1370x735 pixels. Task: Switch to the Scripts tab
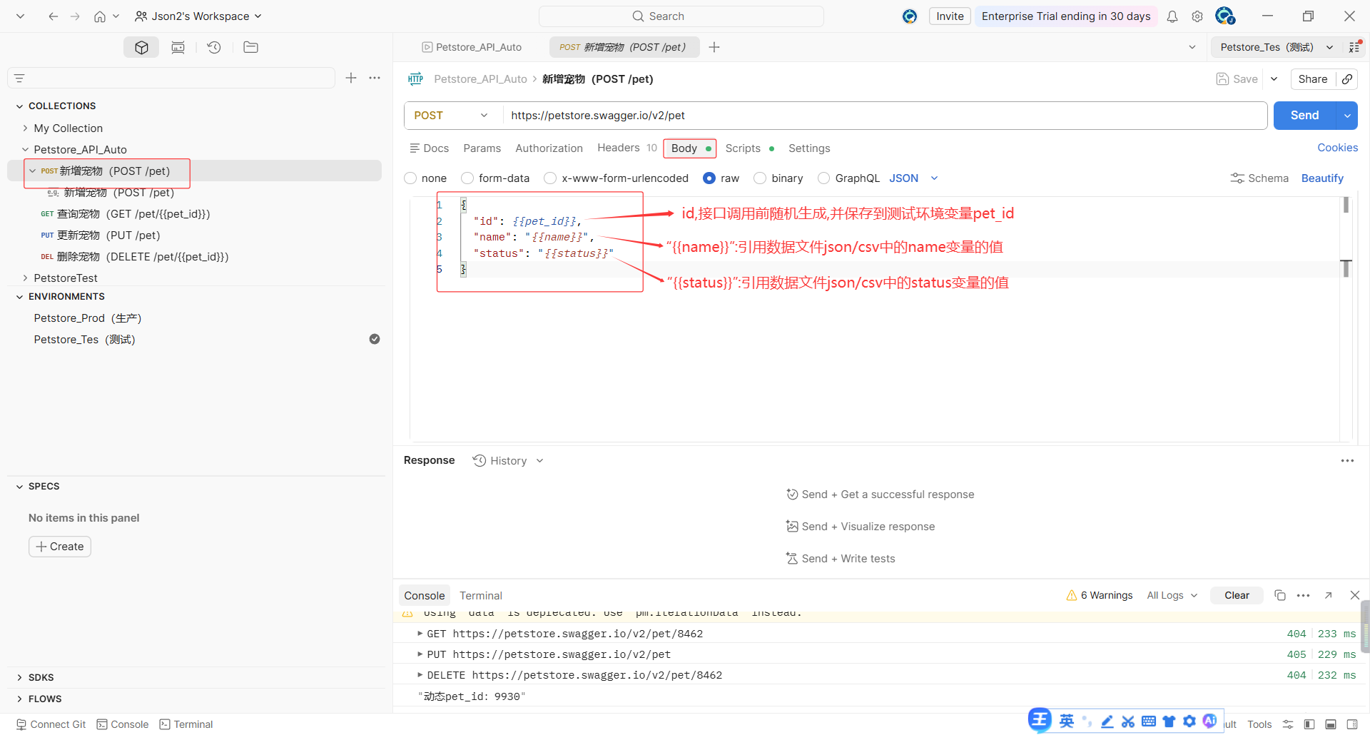coord(749,148)
